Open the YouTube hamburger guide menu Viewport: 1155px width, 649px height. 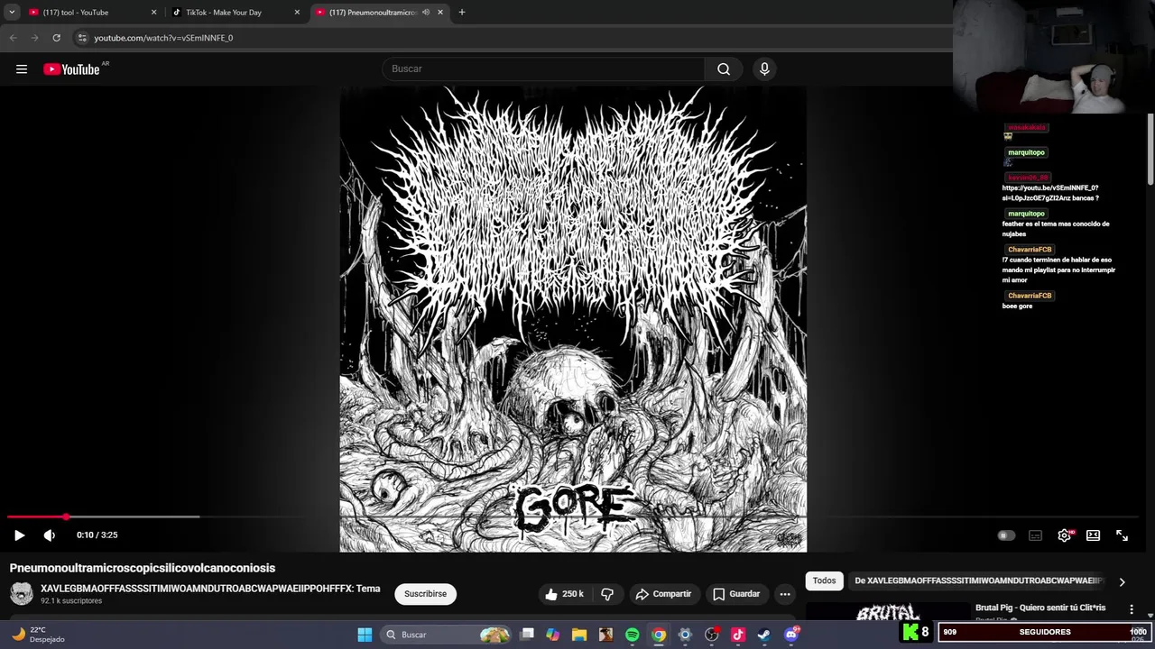[22, 69]
